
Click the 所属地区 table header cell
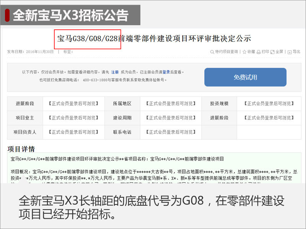(122, 103)
